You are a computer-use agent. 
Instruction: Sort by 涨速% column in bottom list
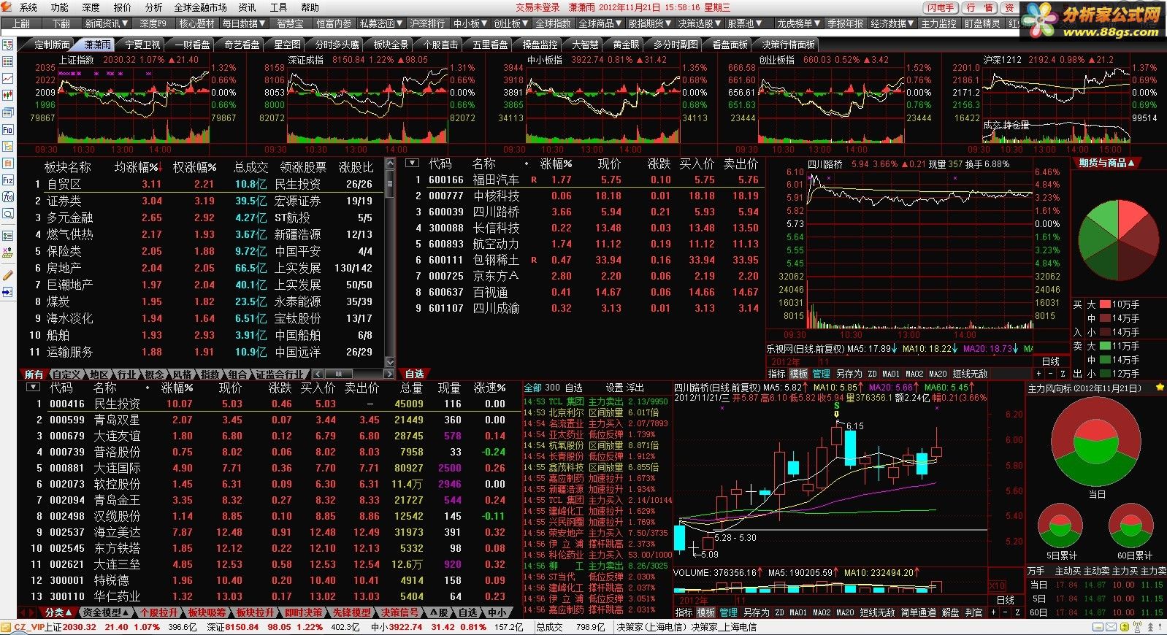(x=489, y=388)
